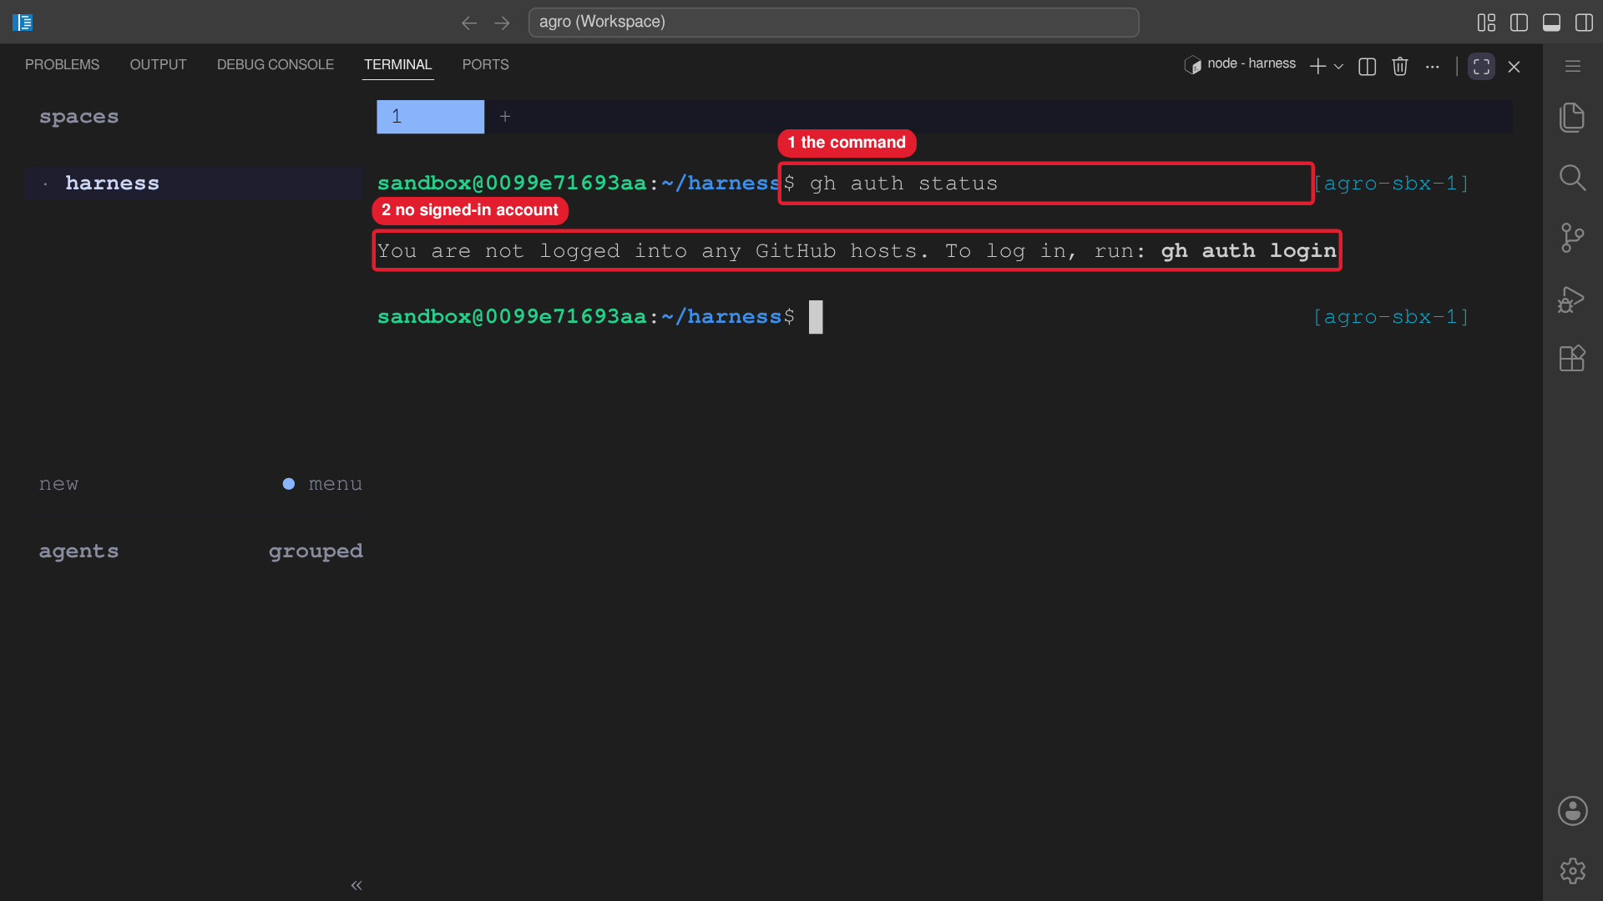Click the new button in sidebar
The height and width of the screenshot is (901, 1603).
(58, 484)
